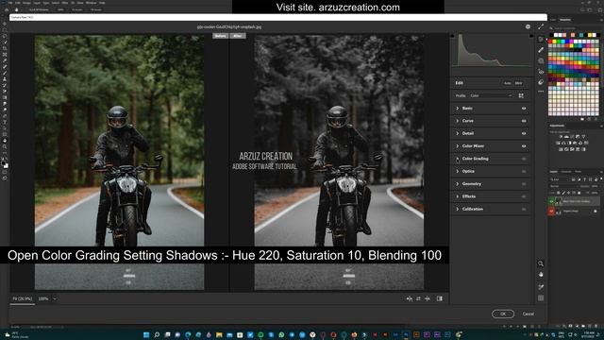Create new swatch group folder icon

[x=582, y=120]
